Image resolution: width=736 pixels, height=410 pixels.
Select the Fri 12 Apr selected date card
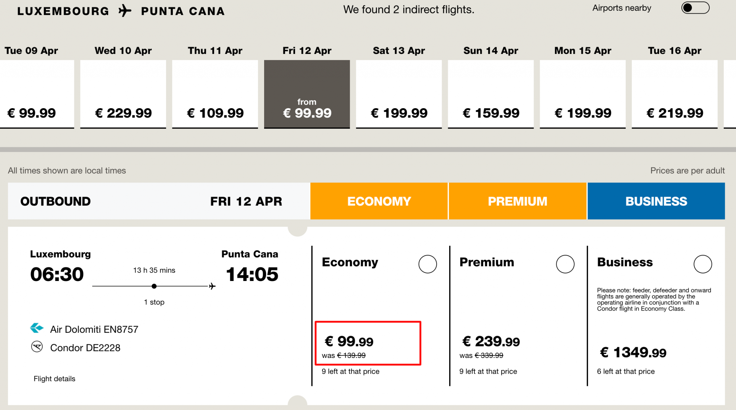tap(307, 93)
